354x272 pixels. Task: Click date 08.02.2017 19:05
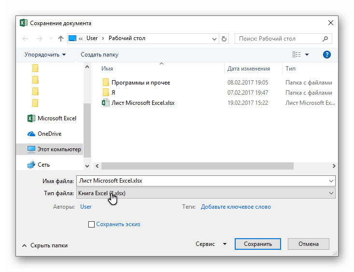tap(248, 83)
